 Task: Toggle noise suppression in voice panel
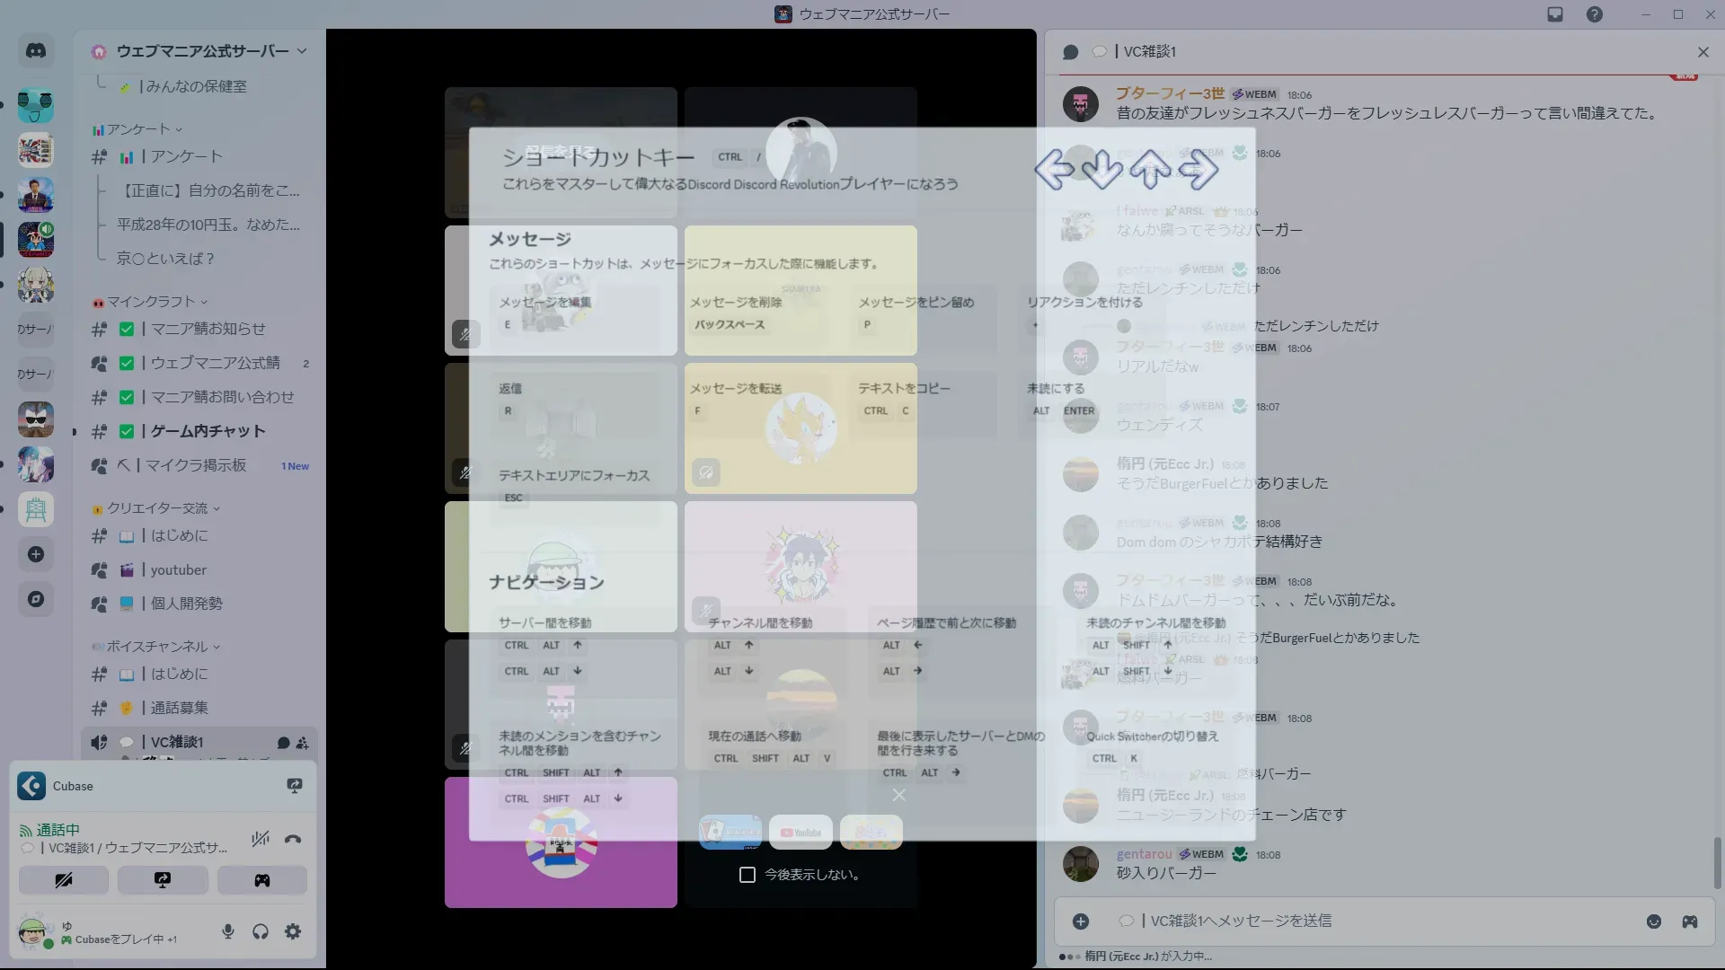pyautogui.click(x=261, y=840)
